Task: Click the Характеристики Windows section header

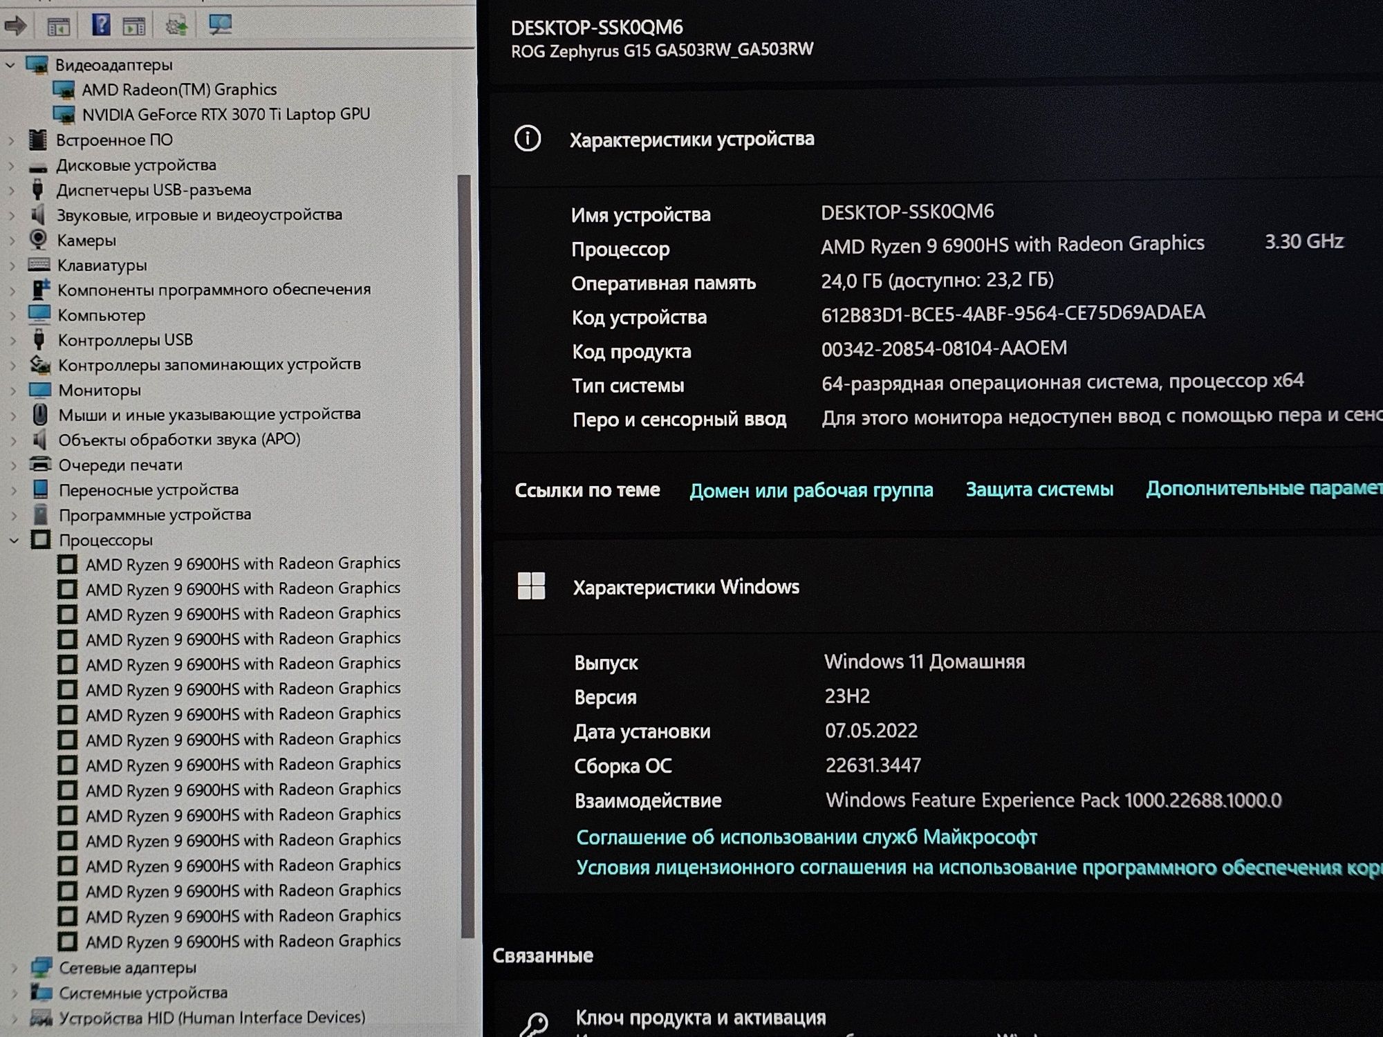Action: tap(686, 587)
